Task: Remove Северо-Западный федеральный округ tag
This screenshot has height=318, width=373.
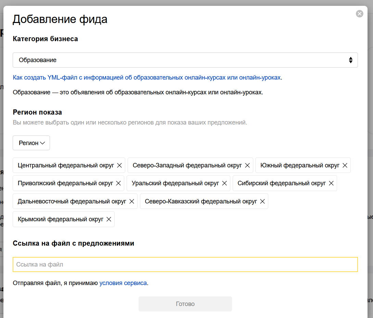Action: pos(247,165)
